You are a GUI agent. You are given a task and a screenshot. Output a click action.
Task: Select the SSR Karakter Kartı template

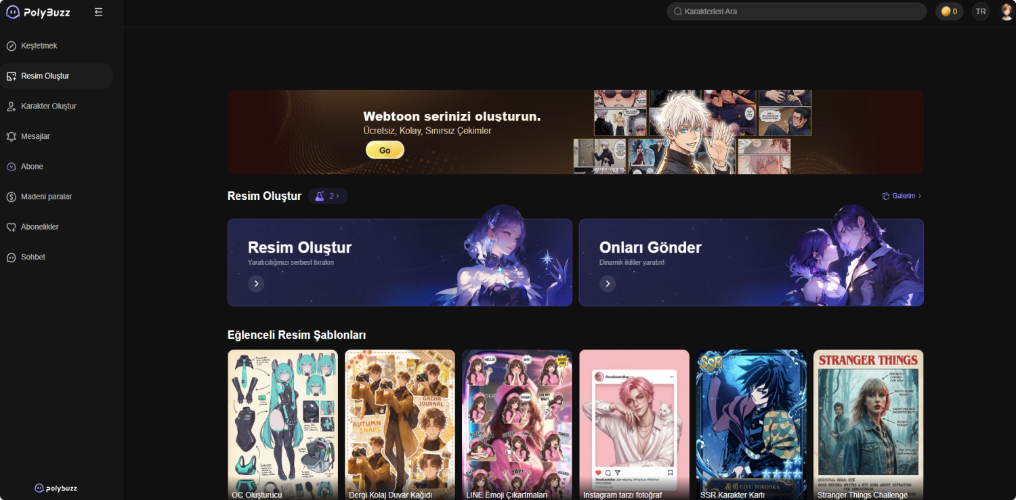[751, 425]
